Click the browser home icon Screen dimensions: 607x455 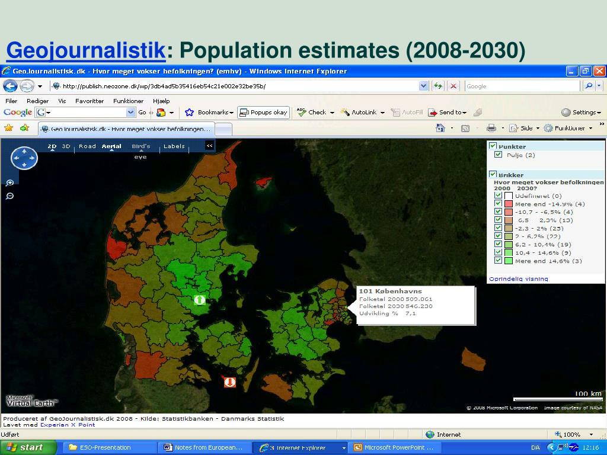[x=440, y=128]
